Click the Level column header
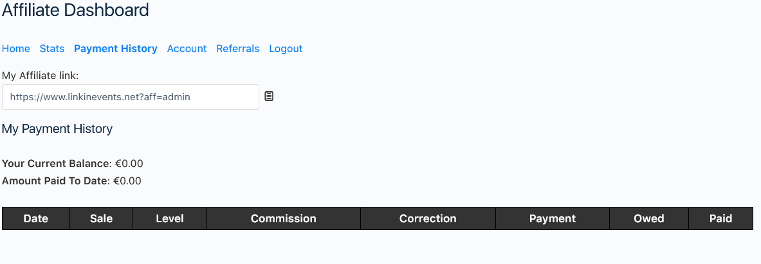 [x=170, y=218]
